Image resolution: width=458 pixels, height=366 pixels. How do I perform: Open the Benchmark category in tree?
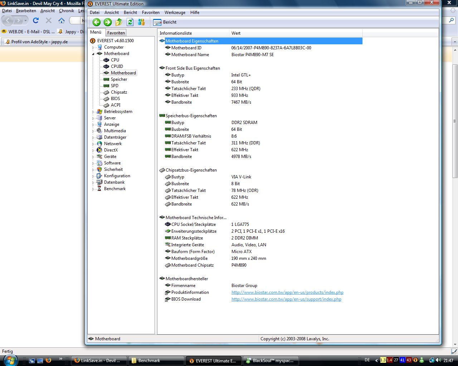[x=115, y=189]
